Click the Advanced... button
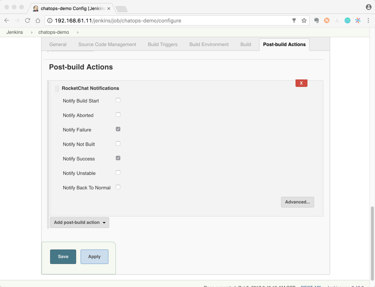The image size is (375, 287). (297, 202)
